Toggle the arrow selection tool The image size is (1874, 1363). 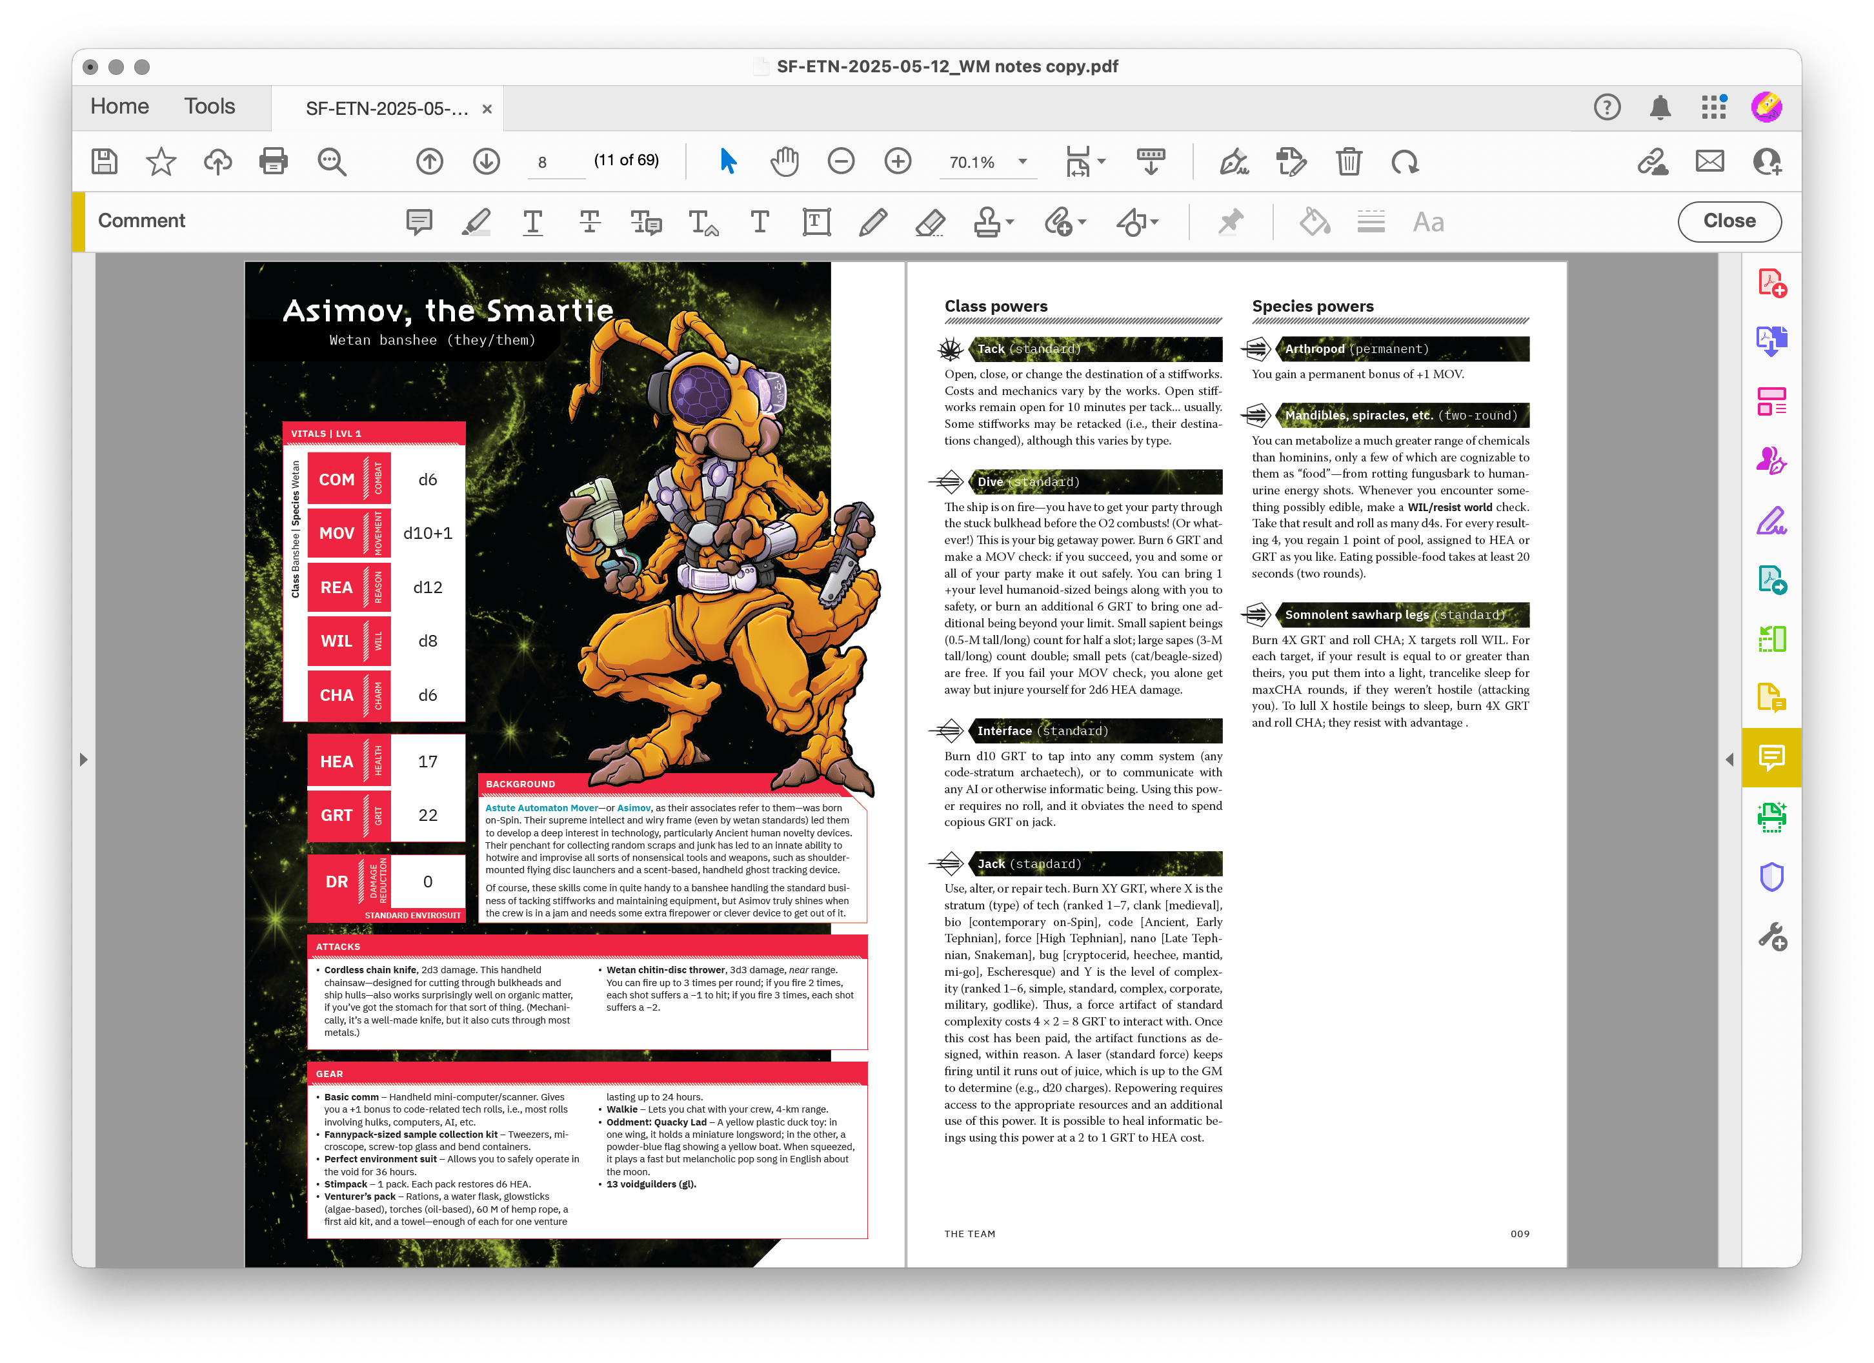[728, 161]
